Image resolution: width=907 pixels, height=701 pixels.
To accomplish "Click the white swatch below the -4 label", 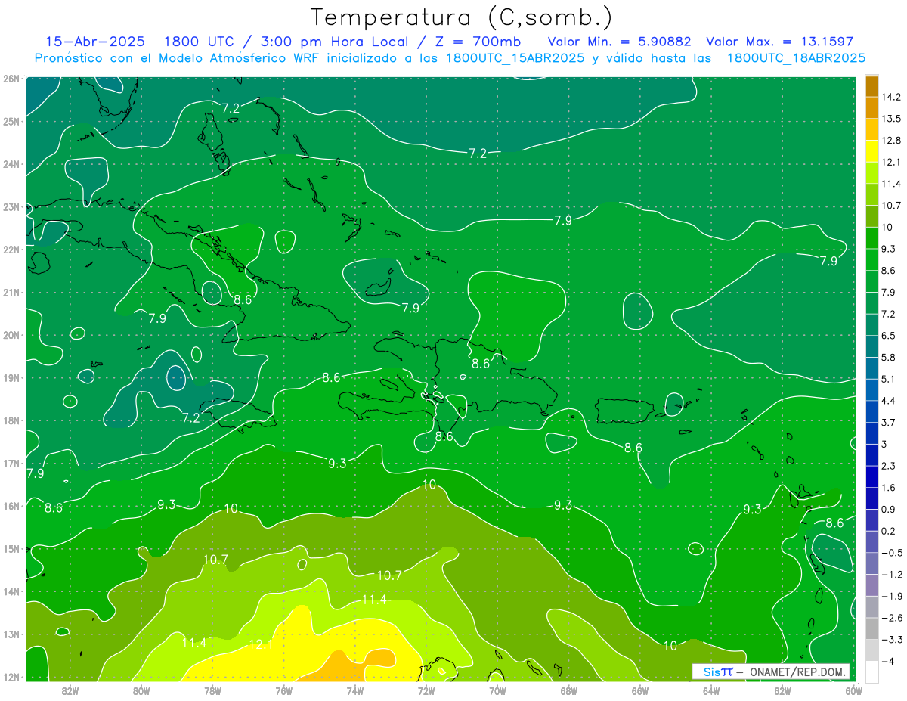I will pos(871,672).
